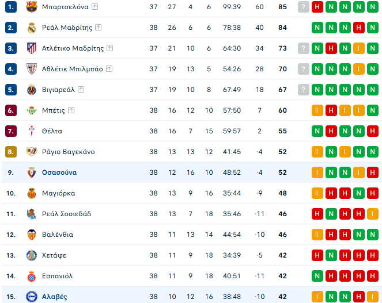Click Βαλένθια team name

[x=58, y=235]
